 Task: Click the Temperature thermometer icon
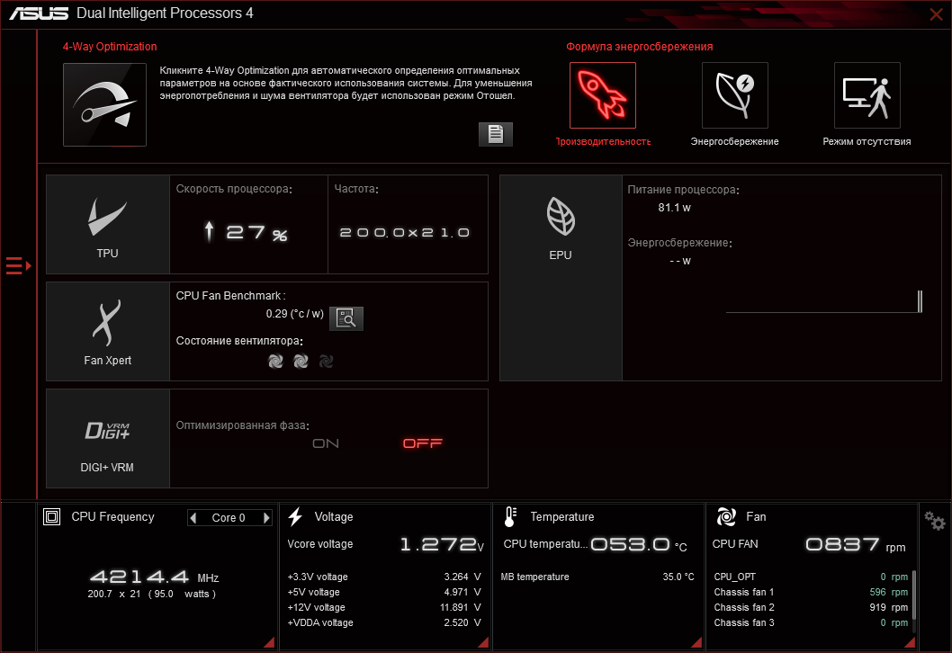pos(510,516)
